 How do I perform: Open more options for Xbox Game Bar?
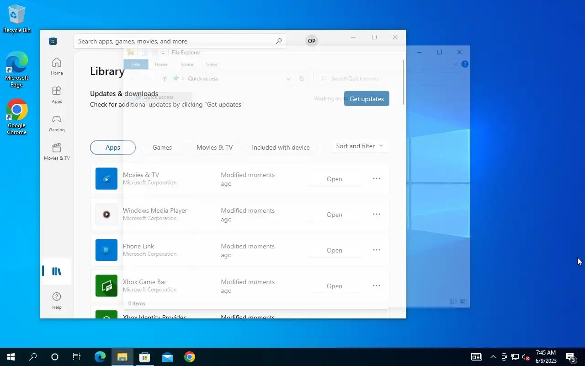tap(377, 285)
